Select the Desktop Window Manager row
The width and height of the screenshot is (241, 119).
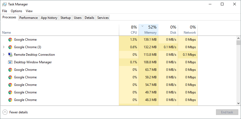click(x=99, y=62)
